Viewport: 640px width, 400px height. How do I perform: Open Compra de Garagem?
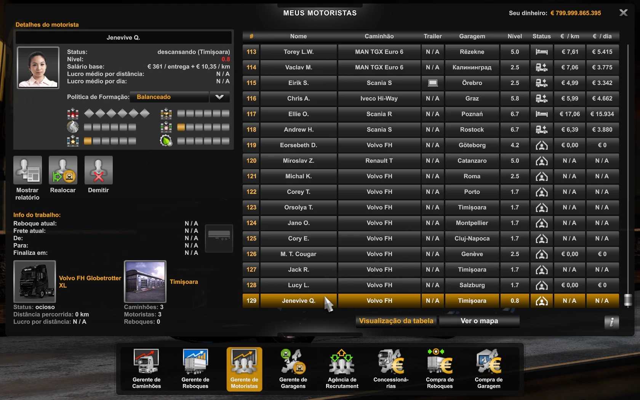[x=488, y=368]
